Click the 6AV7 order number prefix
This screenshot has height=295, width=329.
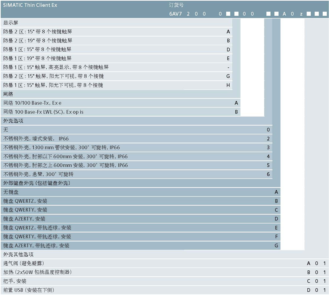click(x=175, y=14)
